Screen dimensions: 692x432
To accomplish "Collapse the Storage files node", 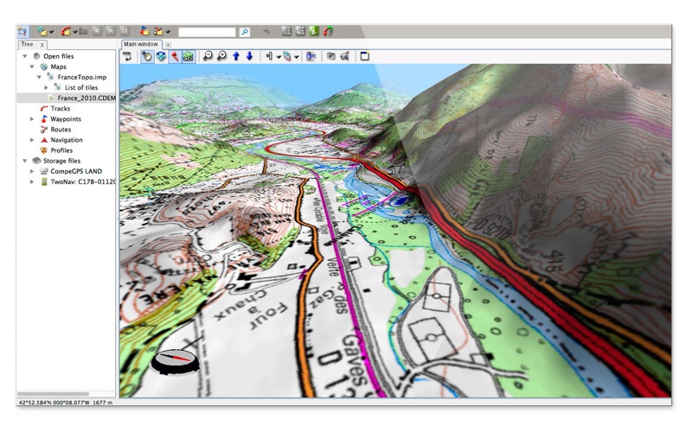I will point(25,161).
